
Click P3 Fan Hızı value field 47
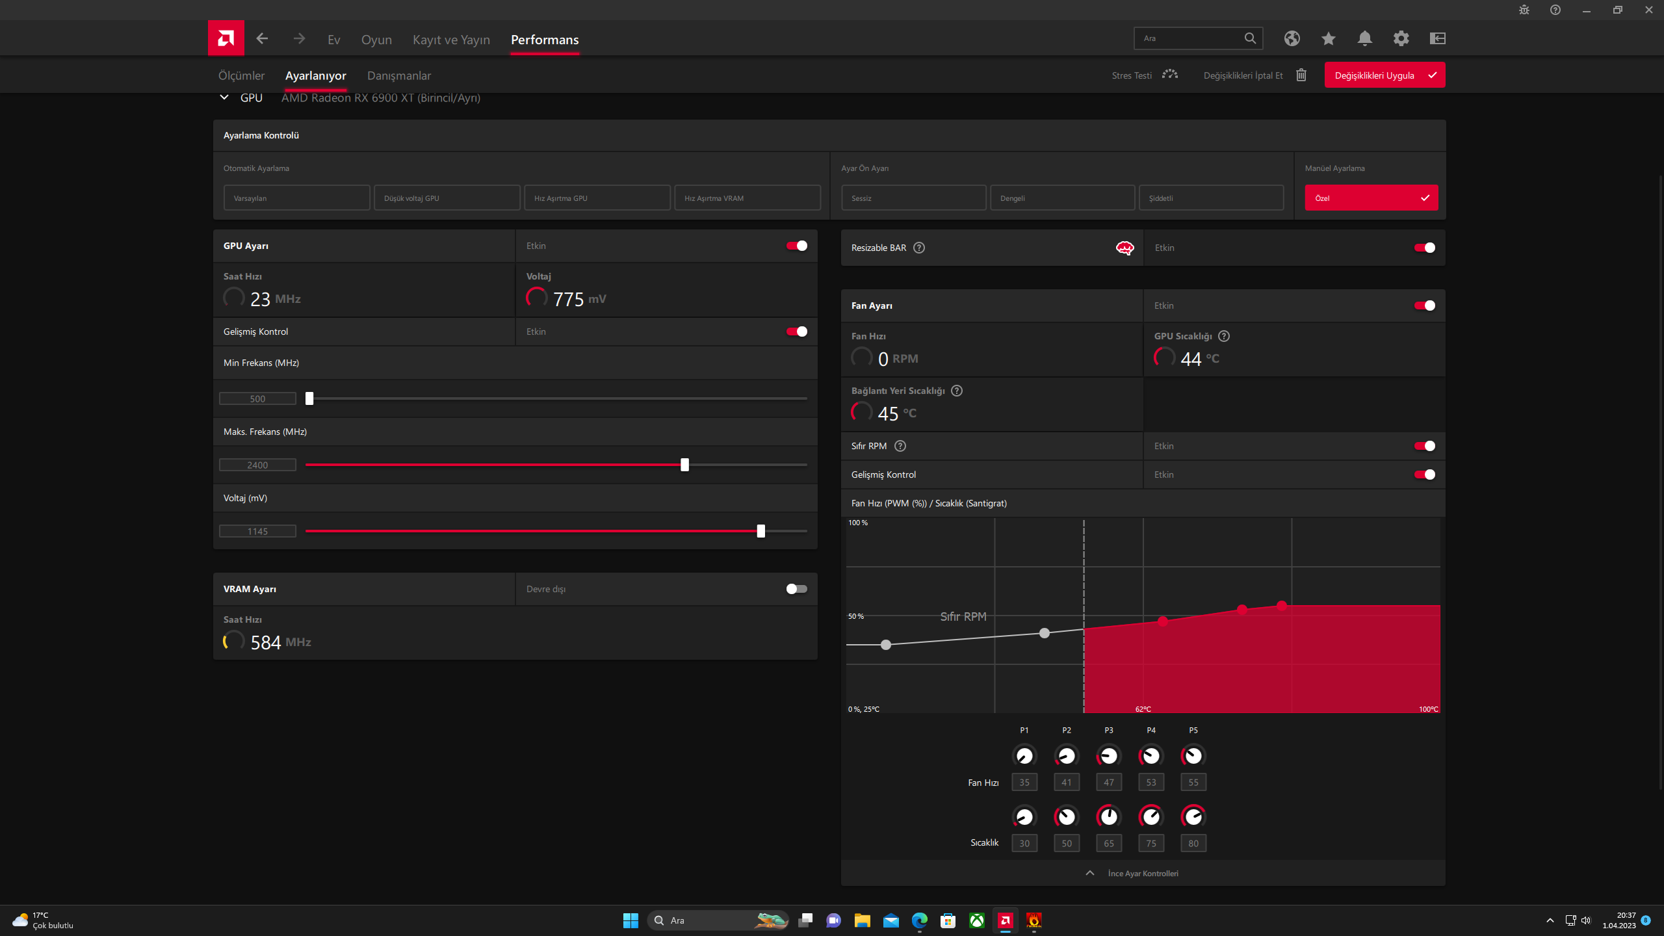coord(1109,782)
